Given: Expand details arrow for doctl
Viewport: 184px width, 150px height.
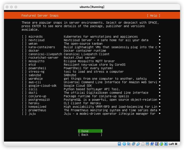Looking at the screenshot, I should (x=160, y=92).
